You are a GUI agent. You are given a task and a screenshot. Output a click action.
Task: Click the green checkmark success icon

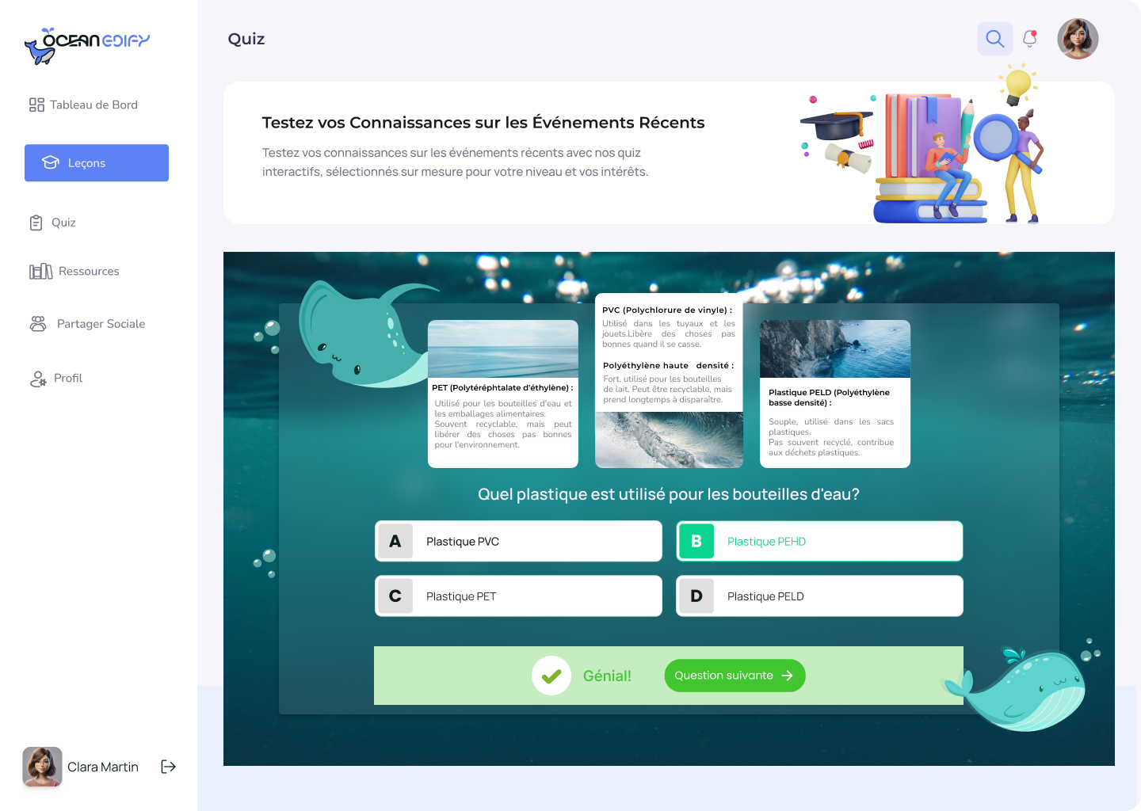click(551, 676)
